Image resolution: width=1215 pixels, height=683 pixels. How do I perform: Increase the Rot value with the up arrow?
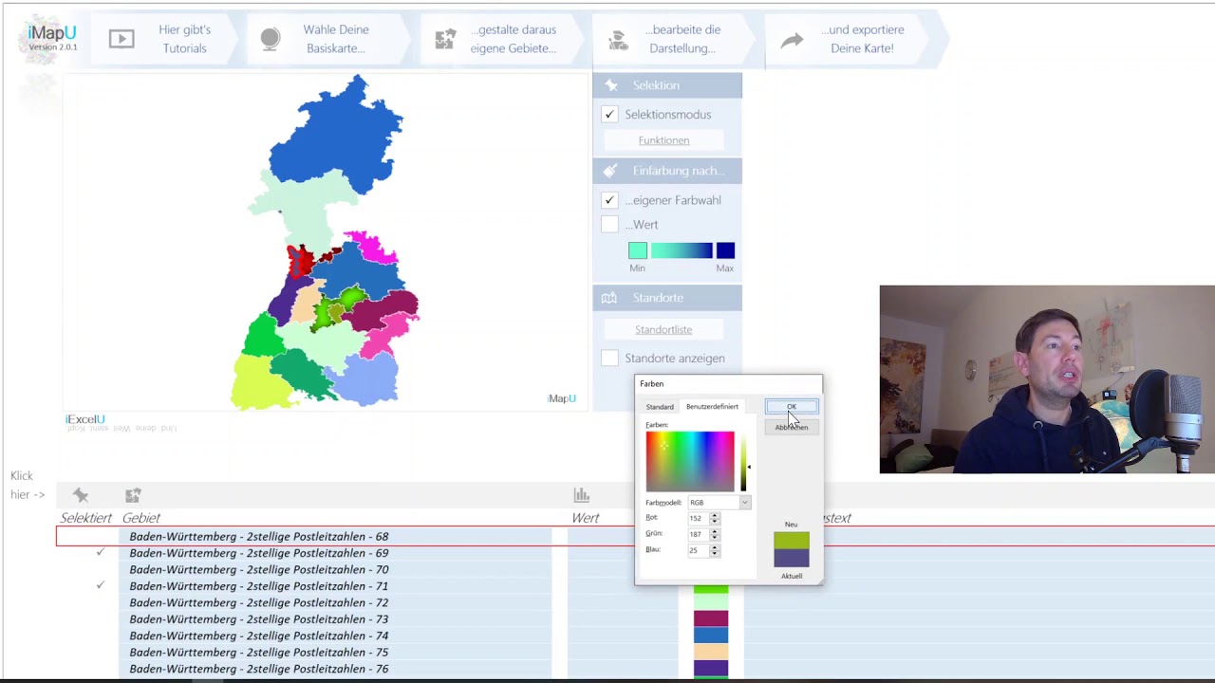tap(715, 516)
